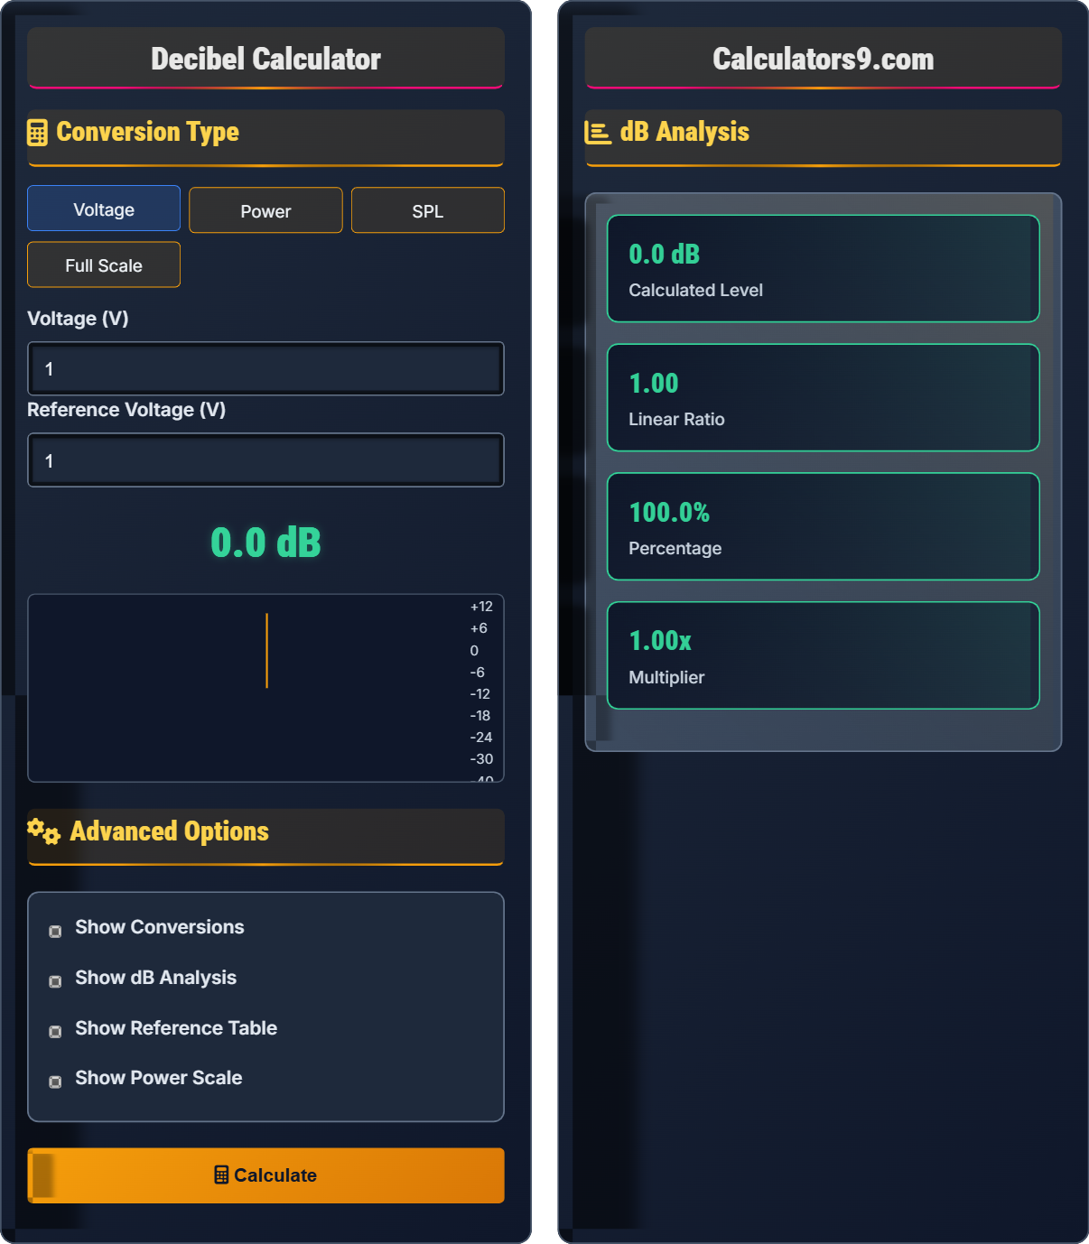Switch to SPL conversion type
1089x1244 pixels.
click(x=428, y=210)
